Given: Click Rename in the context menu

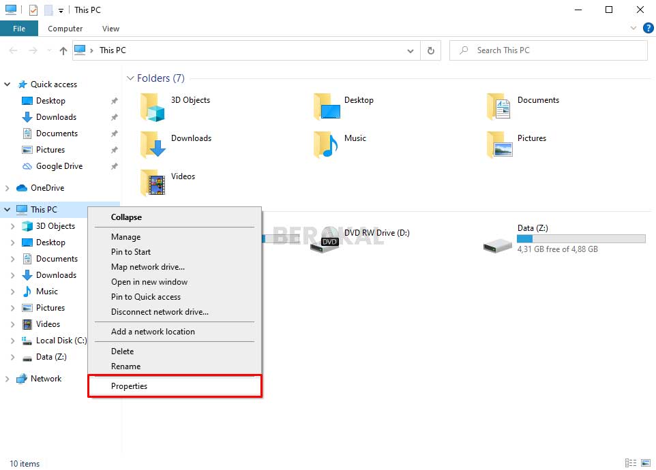Looking at the screenshot, I should point(126,366).
